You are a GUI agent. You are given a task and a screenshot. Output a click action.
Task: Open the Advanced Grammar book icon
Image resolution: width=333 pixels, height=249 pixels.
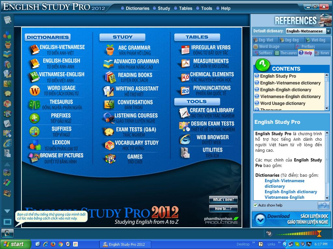pos(108,64)
